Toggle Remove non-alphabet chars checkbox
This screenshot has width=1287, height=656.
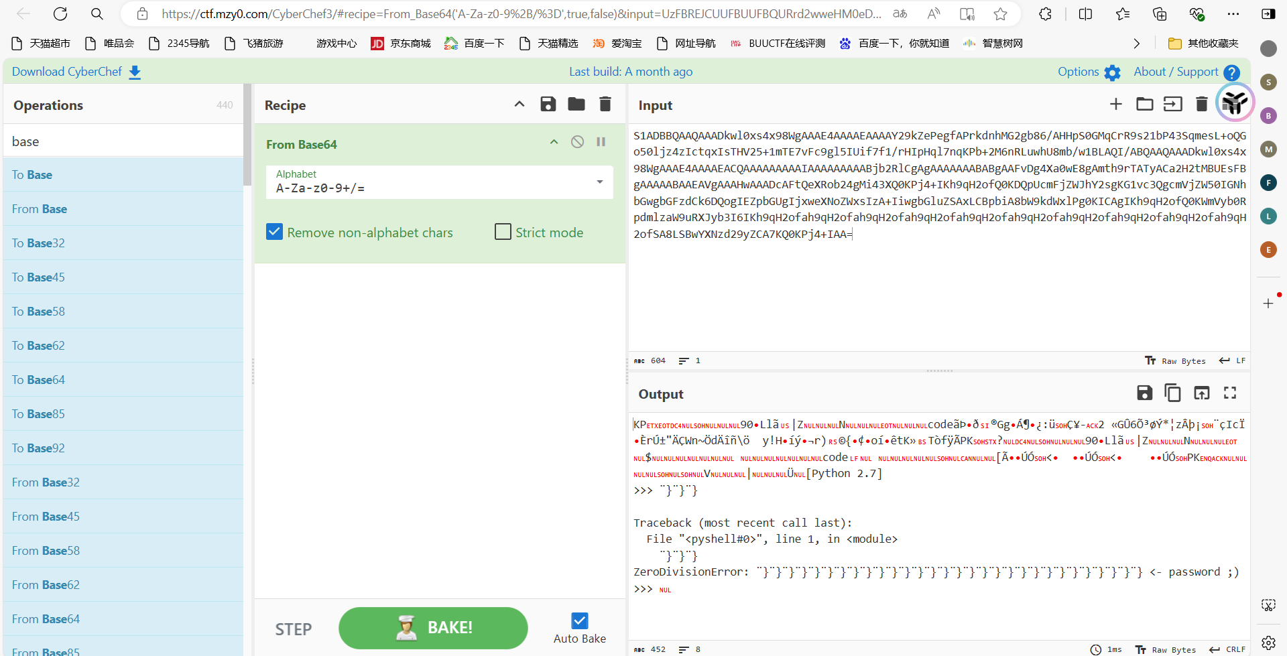pyautogui.click(x=274, y=232)
